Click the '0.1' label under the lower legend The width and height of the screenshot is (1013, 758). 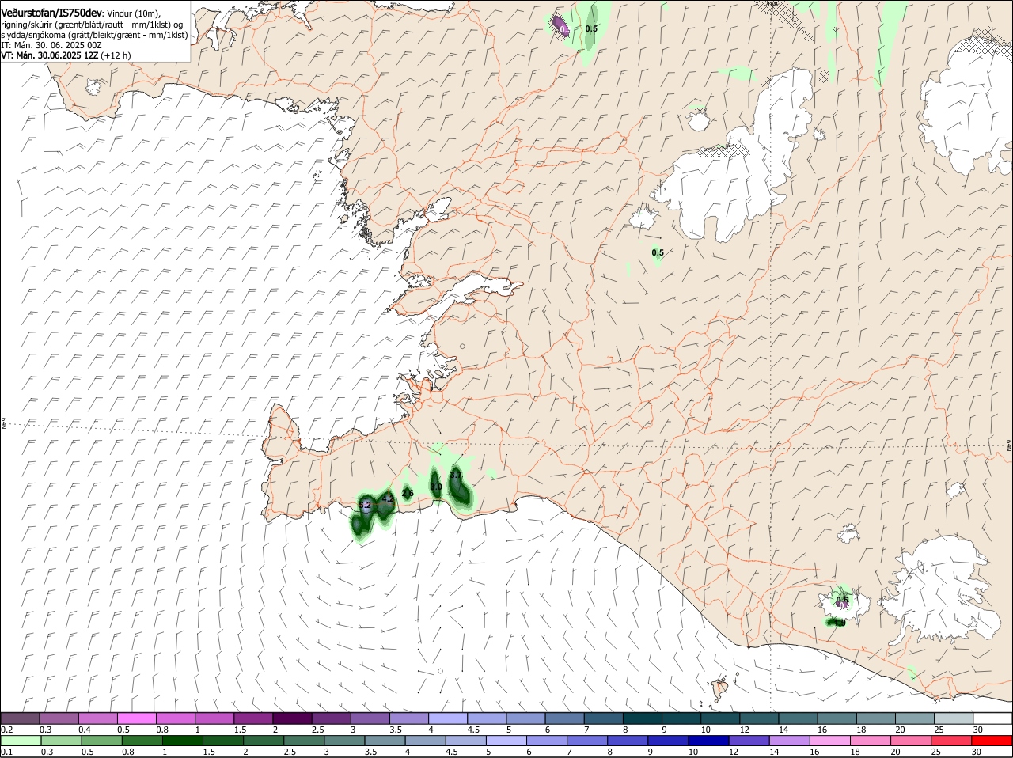tap(6, 752)
